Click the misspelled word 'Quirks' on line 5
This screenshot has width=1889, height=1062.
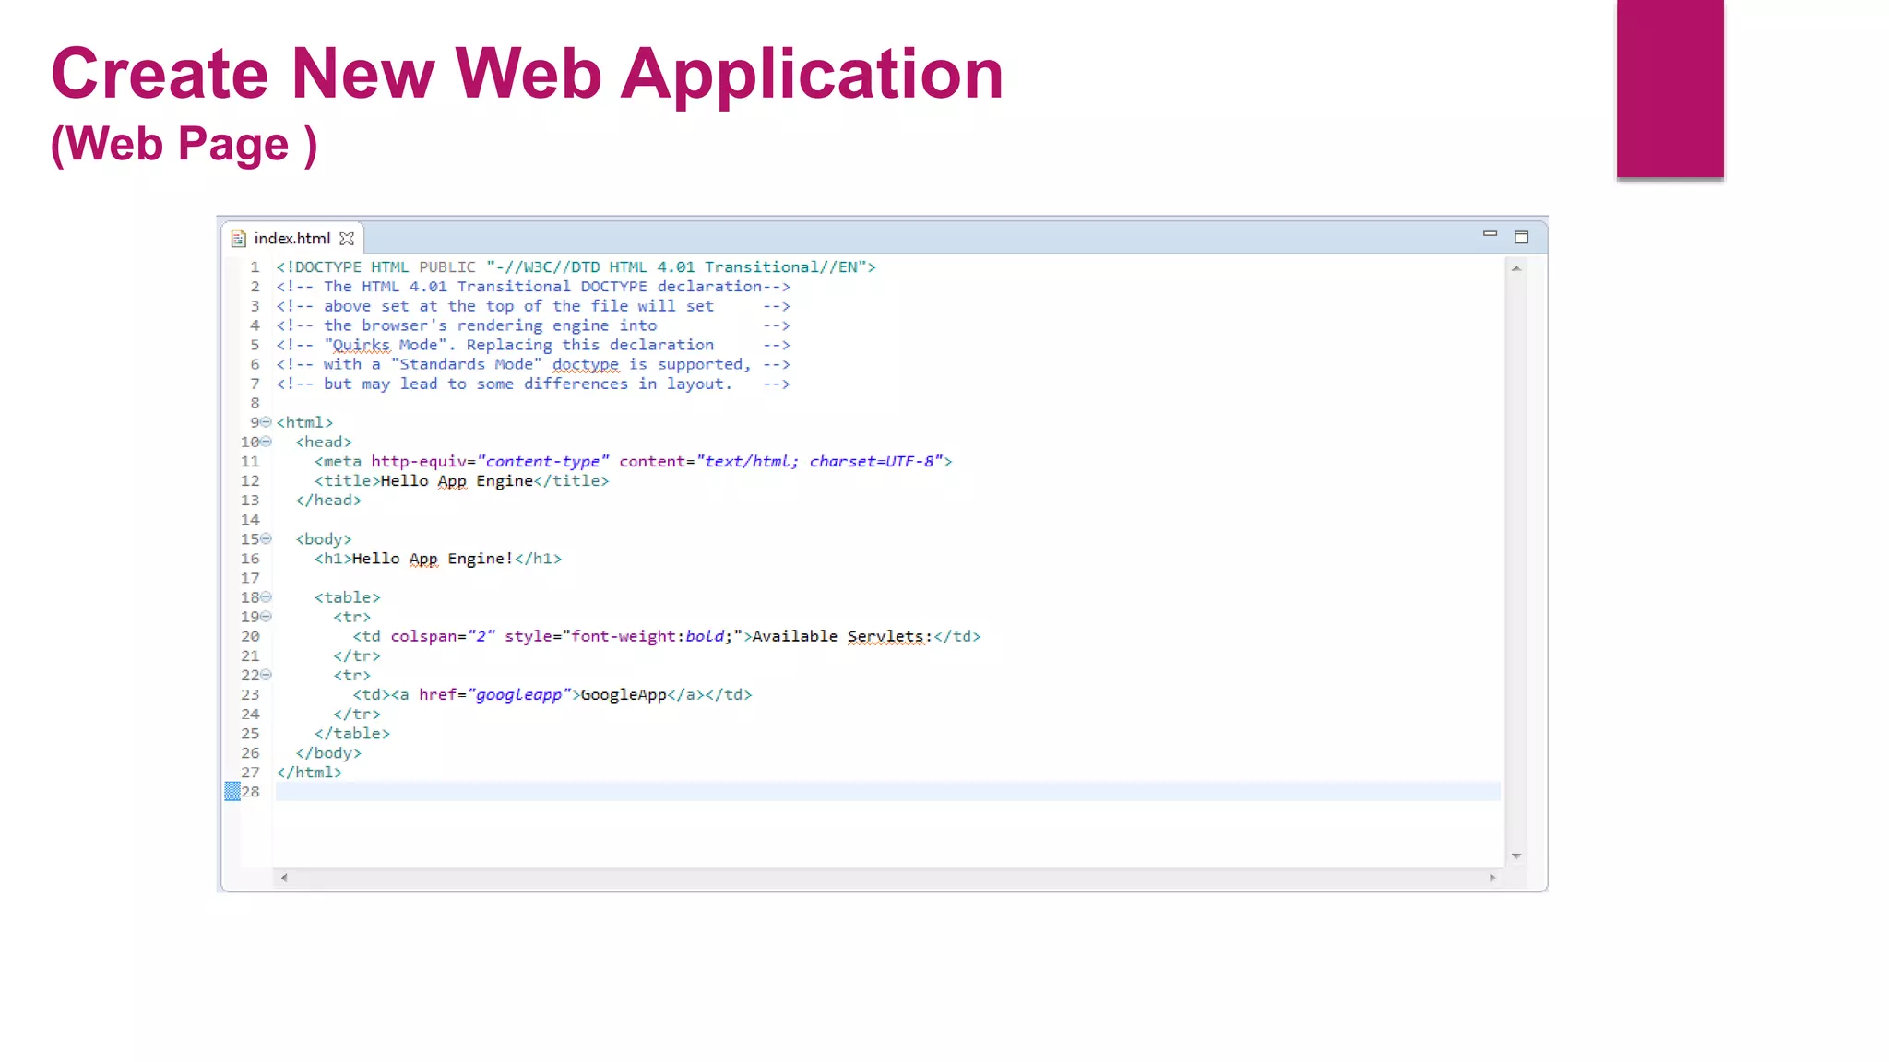click(362, 345)
